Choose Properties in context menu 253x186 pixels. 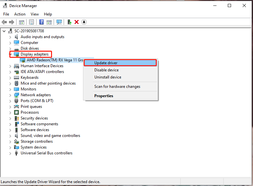tap(121, 96)
